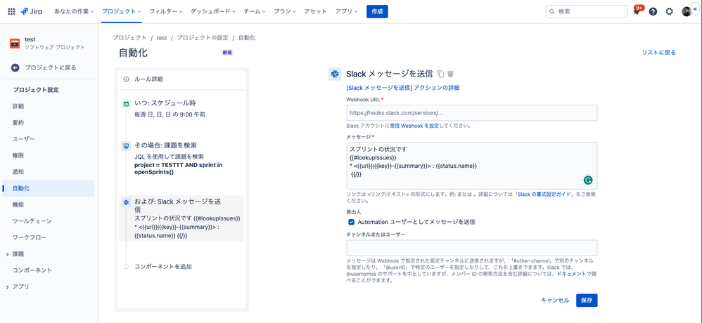Focus the Webhook URL input field
Viewport: 702px width, 323px height.
(472, 113)
